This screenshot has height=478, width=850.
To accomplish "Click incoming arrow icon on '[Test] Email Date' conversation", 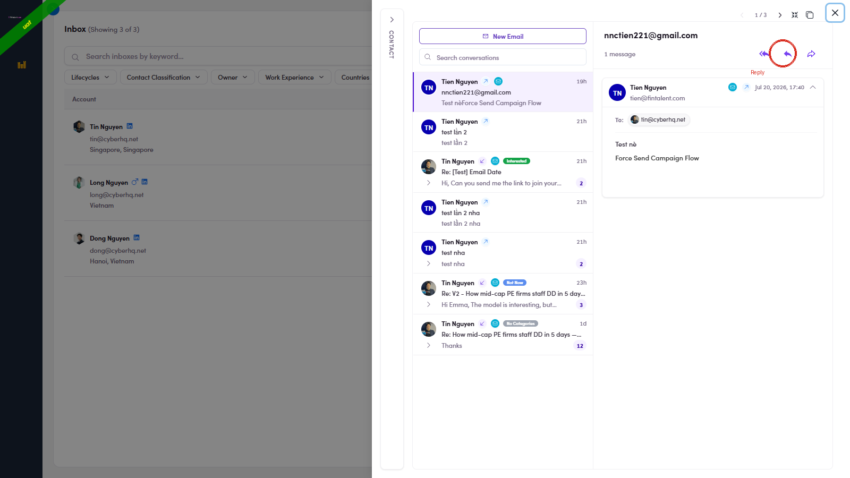I will pyautogui.click(x=482, y=161).
